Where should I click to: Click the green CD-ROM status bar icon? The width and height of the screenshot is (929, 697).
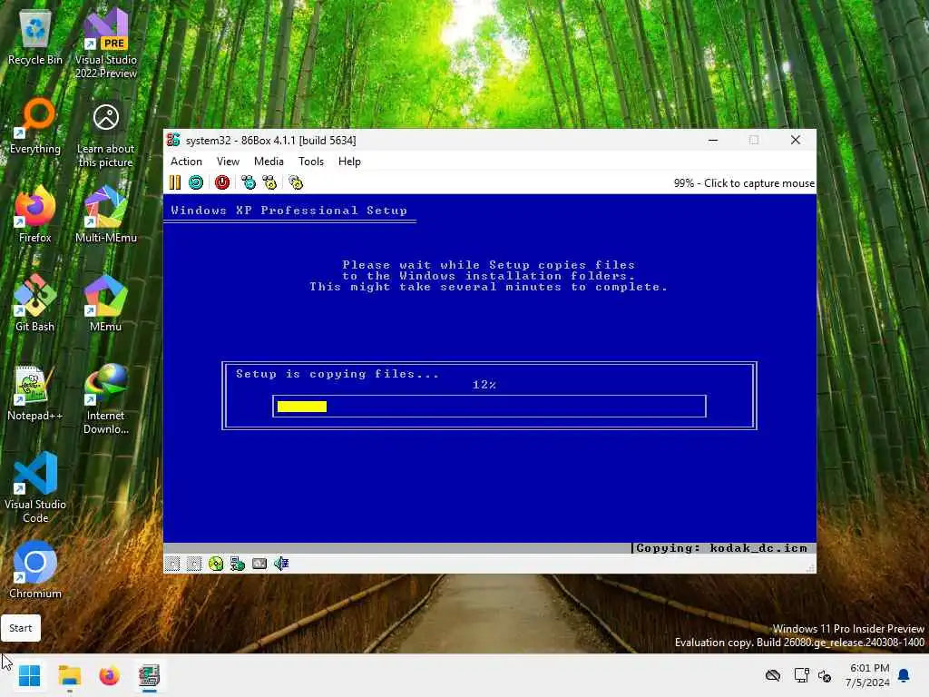[216, 564]
